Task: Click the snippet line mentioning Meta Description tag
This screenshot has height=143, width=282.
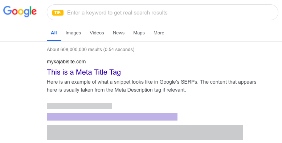Action: (x=116, y=90)
